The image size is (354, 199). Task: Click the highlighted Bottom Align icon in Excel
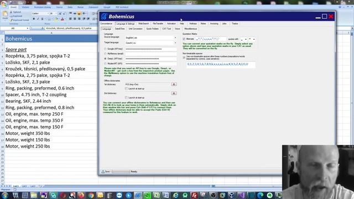(x=79, y=13)
